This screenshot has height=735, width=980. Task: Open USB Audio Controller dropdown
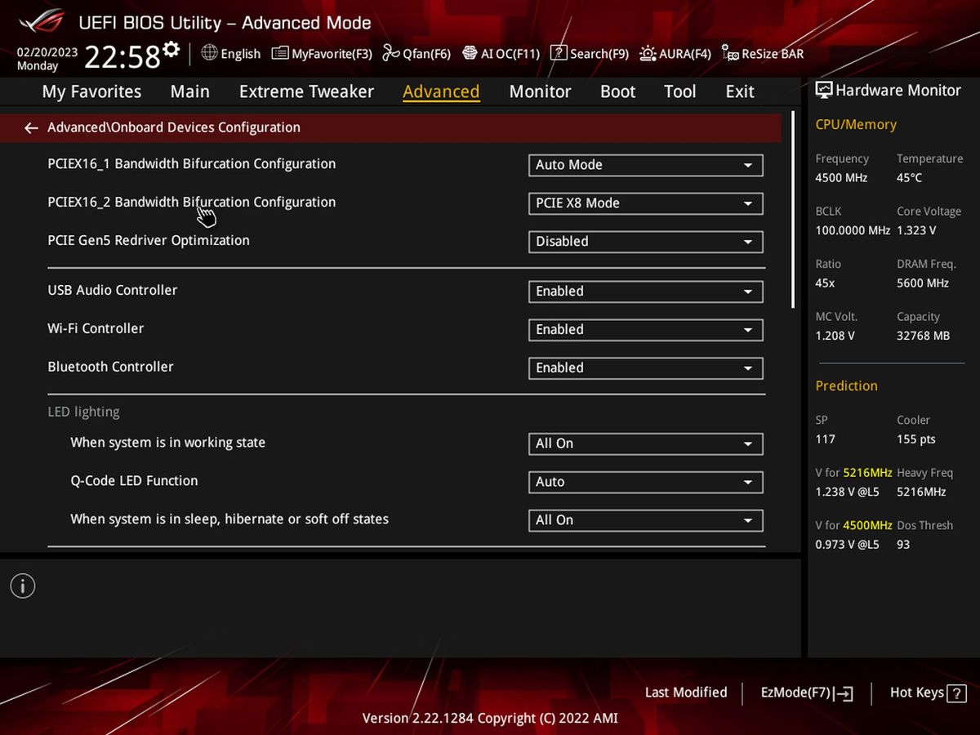[645, 292]
